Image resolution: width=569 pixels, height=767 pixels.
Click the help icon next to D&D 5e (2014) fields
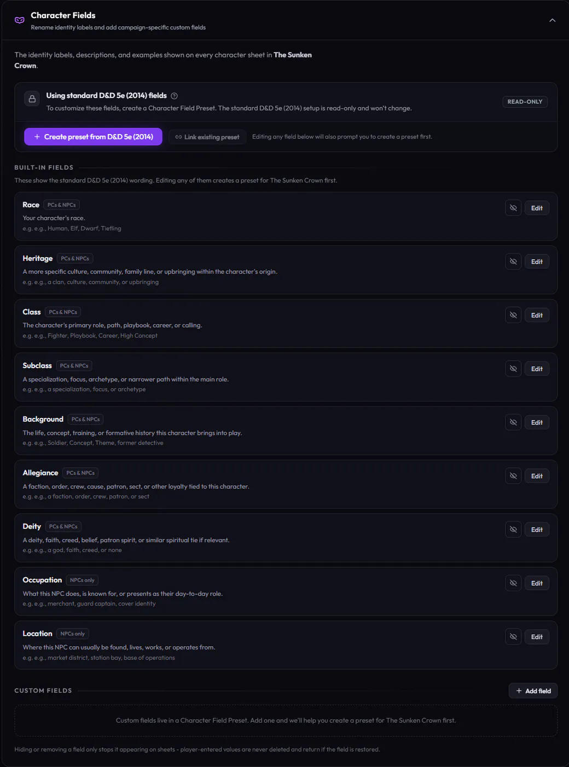click(174, 96)
